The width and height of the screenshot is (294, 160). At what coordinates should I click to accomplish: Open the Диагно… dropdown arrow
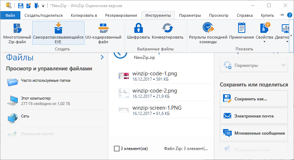pos(287,42)
